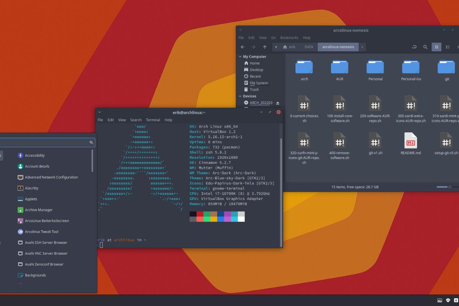Go up to parent folder in file manager
459x306 pixels.
(265, 47)
